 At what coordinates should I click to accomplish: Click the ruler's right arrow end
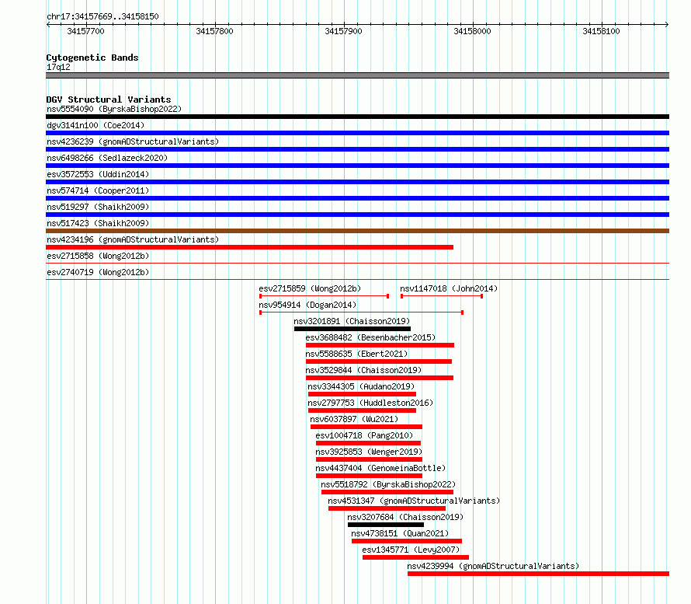pos(667,24)
